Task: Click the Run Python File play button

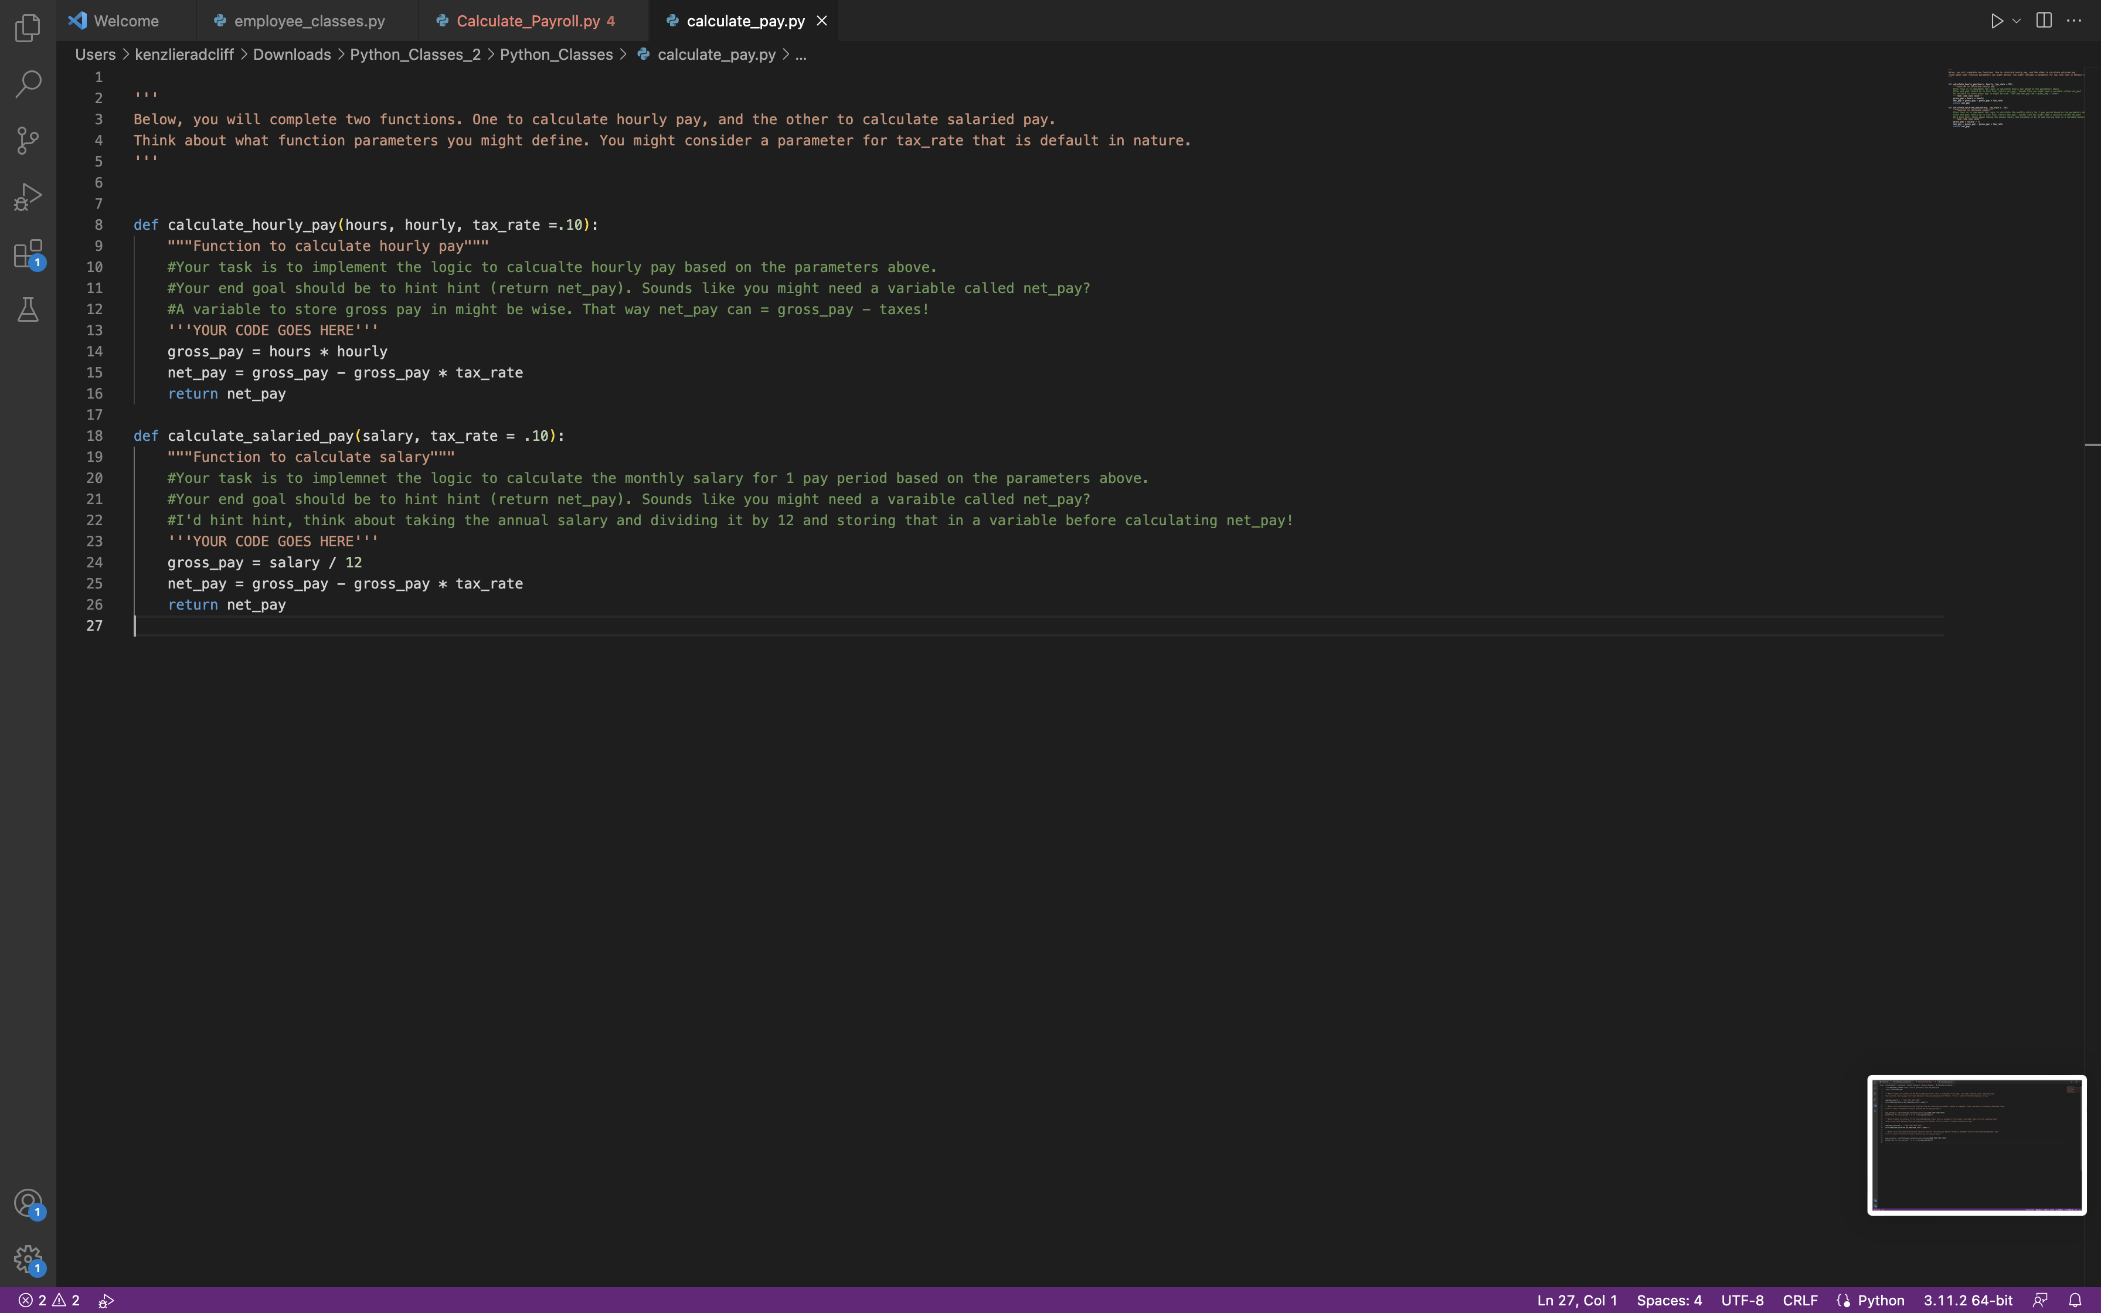Action: (x=1996, y=21)
